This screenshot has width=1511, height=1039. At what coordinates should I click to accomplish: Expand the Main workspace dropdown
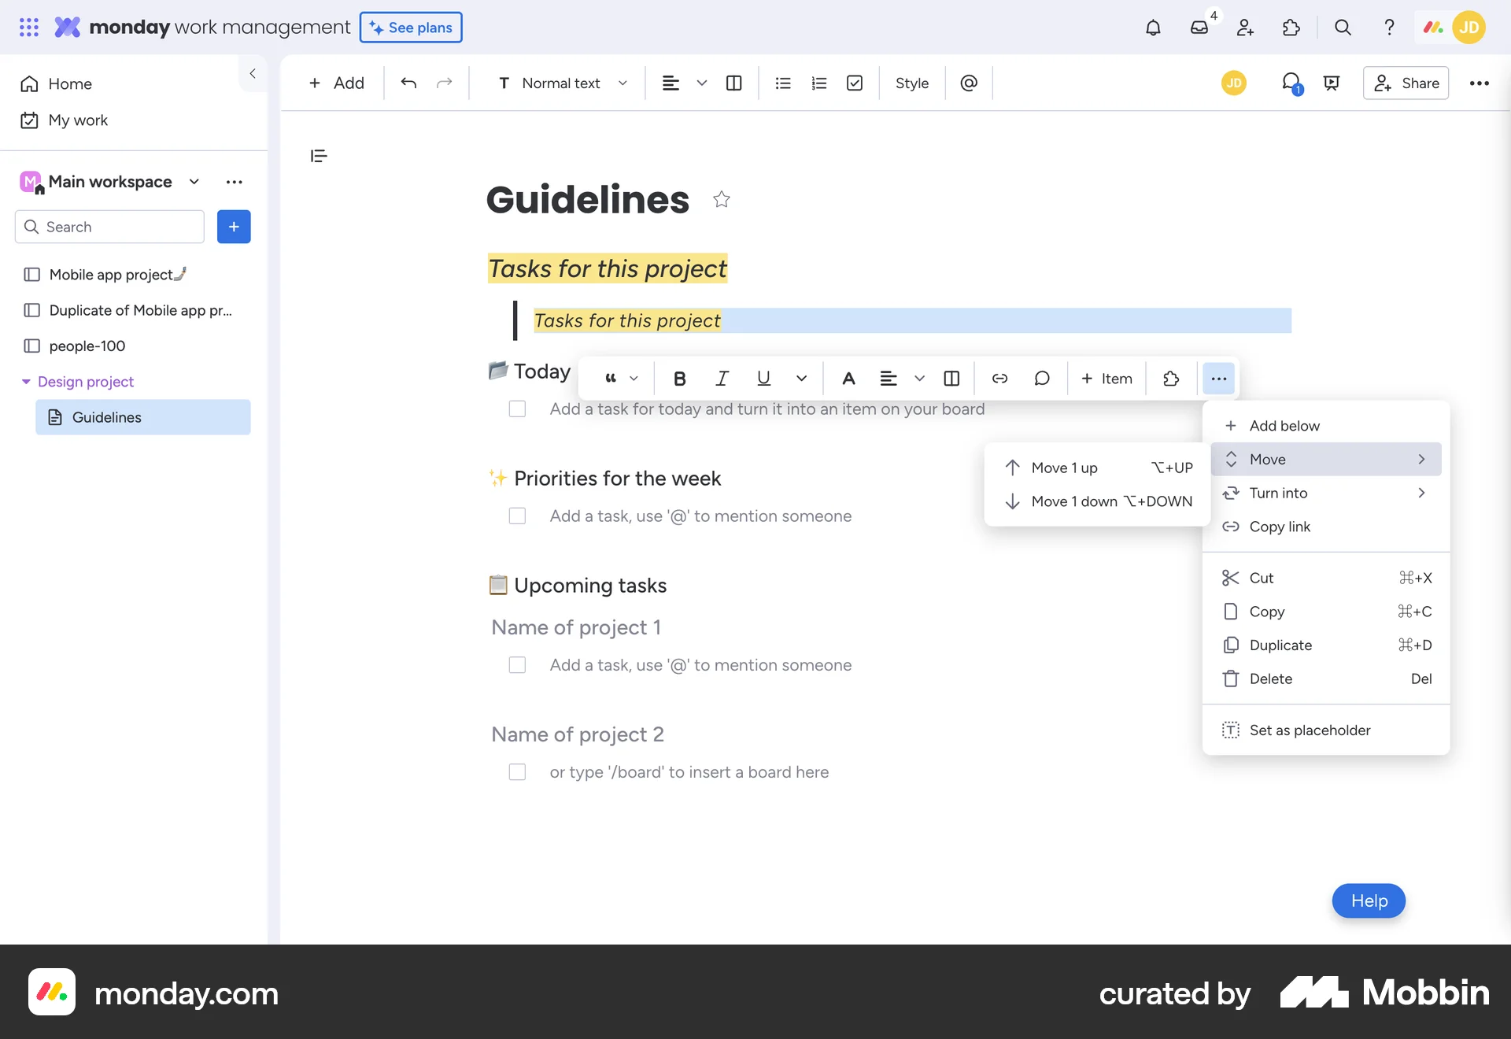click(194, 182)
